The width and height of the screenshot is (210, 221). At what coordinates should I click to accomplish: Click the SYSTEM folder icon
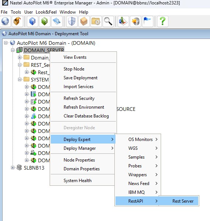click(26, 79)
